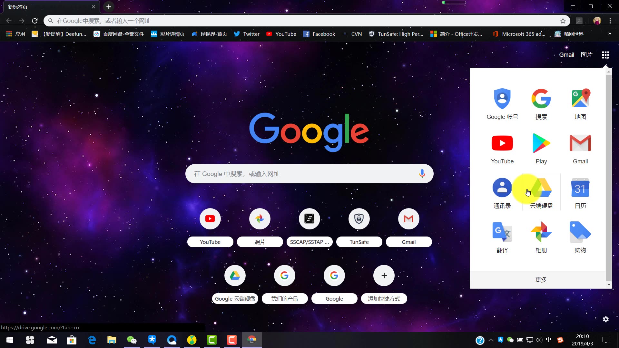619x348 pixels.
Task: Open the Windows Start menu
Action: coord(10,340)
